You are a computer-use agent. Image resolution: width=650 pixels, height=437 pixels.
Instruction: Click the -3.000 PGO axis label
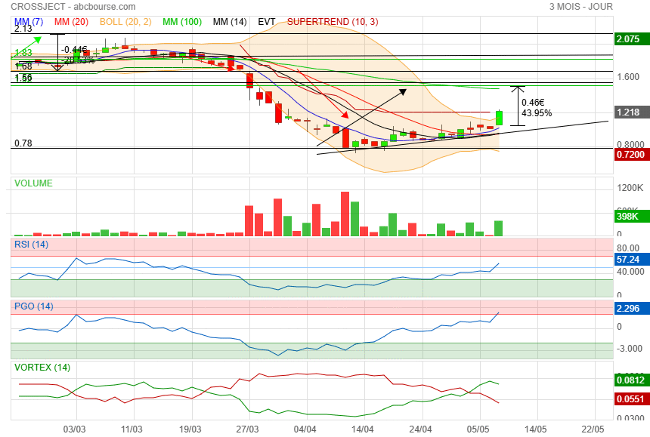coord(630,349)
